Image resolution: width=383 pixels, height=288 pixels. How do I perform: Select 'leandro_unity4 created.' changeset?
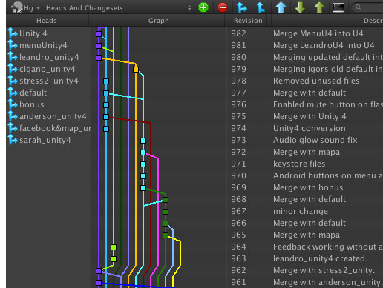pos(320,258)
